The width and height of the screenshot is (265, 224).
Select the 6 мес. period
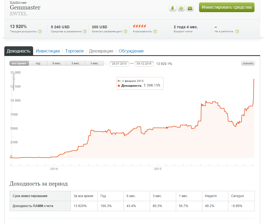pyautogui.click(x=57, y=63)
